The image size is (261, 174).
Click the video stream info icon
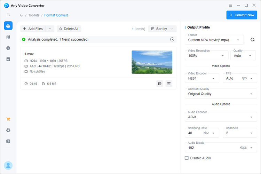(26, 61)
